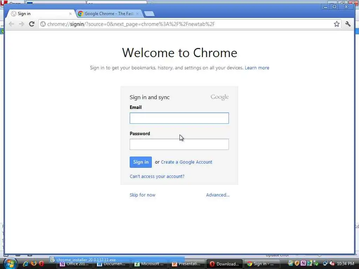This screenshot has height=269, width=359.
Task: Click the Google logo in the sign-in box
Action: pyautogui.click(x=219, y=97)
